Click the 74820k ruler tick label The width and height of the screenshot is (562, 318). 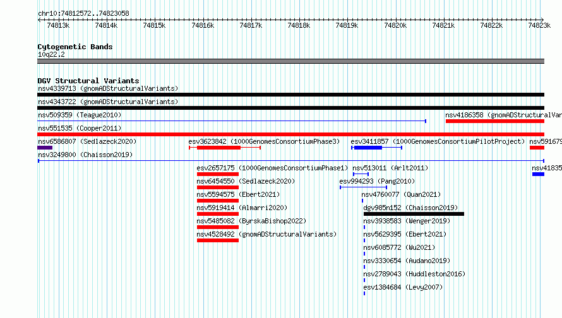395,25
